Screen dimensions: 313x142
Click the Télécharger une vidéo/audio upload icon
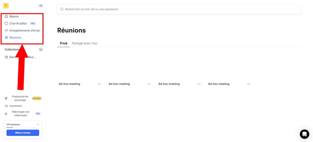click(x=6, y=114)
